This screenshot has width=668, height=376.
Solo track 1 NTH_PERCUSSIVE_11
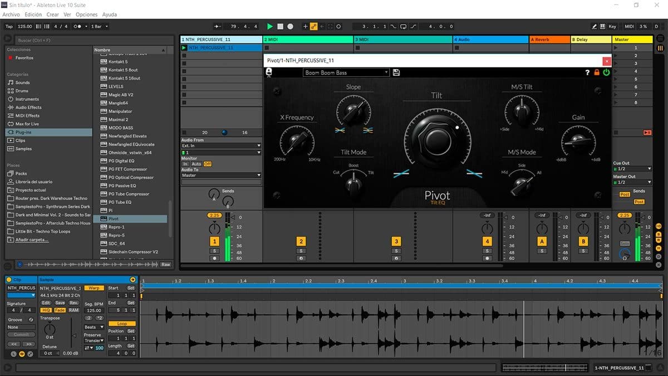214,251
